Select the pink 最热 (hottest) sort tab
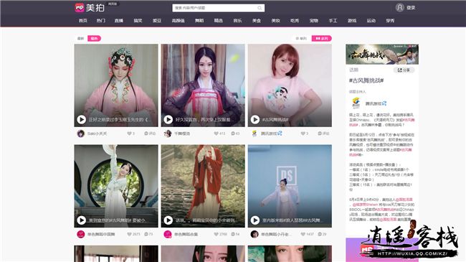Image resolution: width=466 pixels, height=262 pixels. click(94, 39)
